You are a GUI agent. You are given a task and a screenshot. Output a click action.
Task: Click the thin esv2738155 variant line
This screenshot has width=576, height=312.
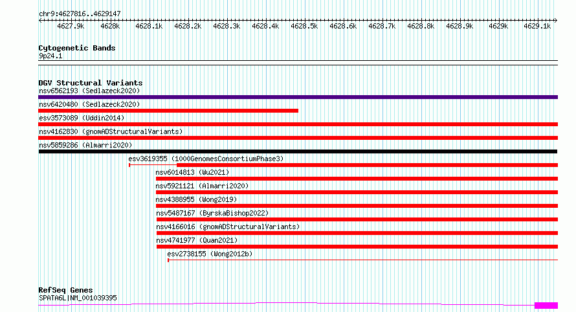coord(363,260)
